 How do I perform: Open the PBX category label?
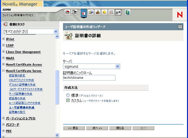pos(9,131)
